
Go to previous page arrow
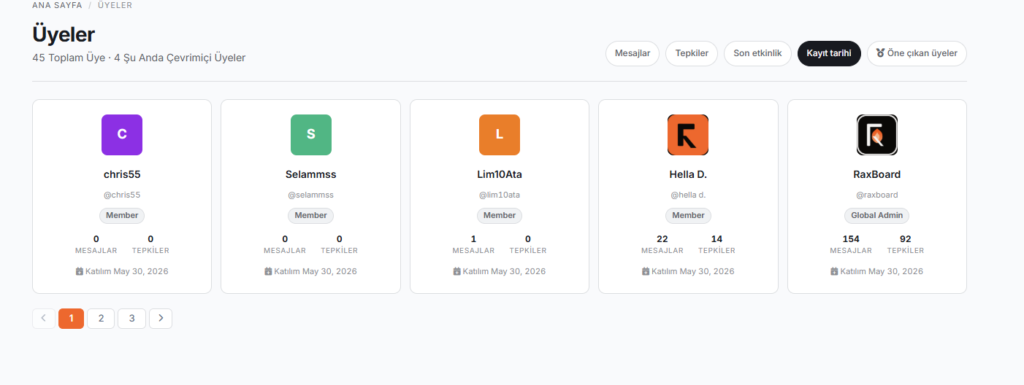(x=44, y=318)
